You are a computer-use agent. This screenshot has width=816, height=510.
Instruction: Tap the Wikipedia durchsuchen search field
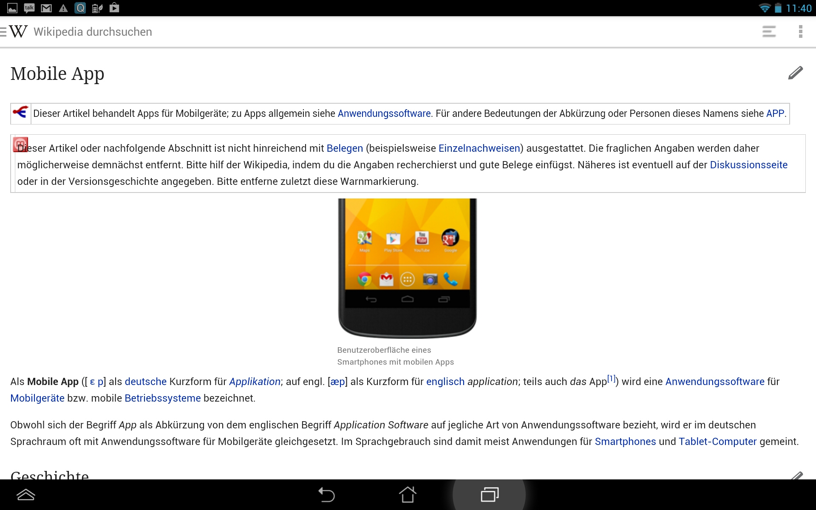pyautogui.click(x=93, y=32)
